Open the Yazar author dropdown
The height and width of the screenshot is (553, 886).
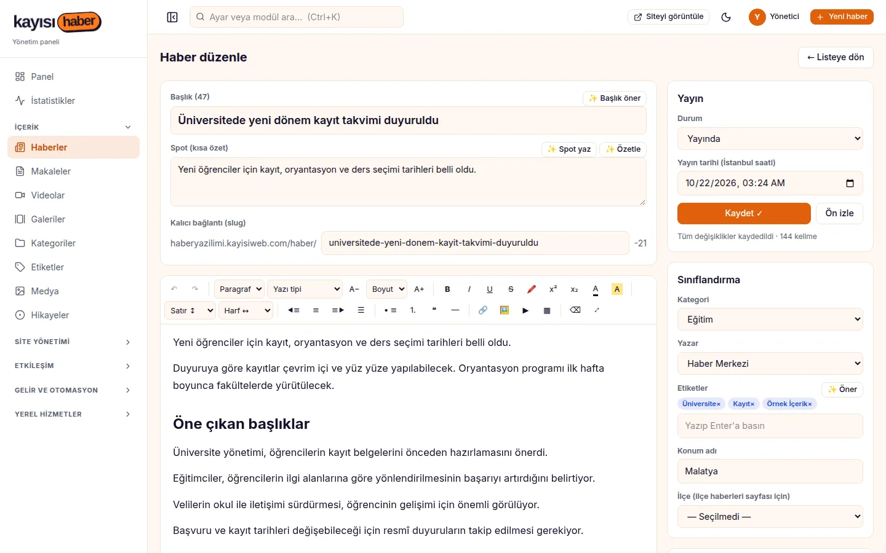(770, 364)
